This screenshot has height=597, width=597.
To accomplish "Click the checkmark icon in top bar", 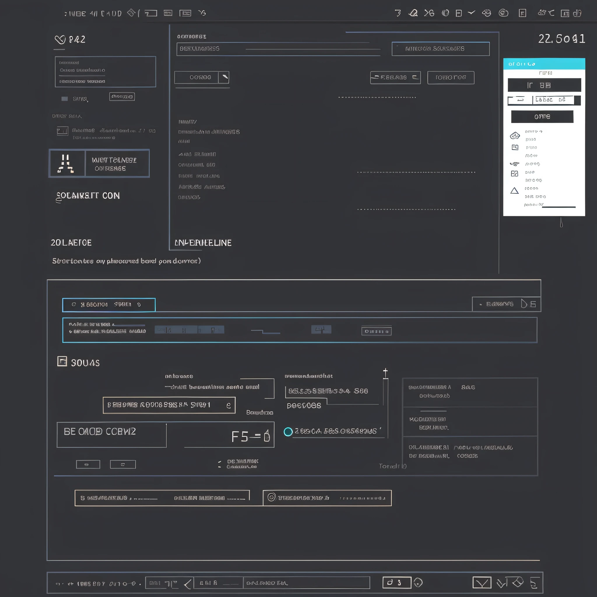I will coord(472,13).
